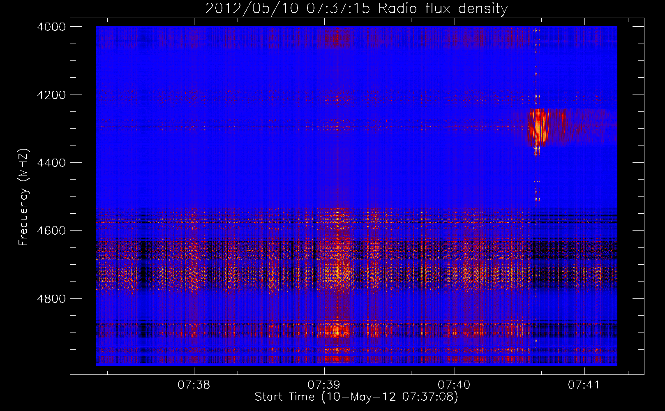Image resolution: width=665 pixels, height=411 pixels.
Task: Select the '4600' frequency tick label
Action: 51,231
